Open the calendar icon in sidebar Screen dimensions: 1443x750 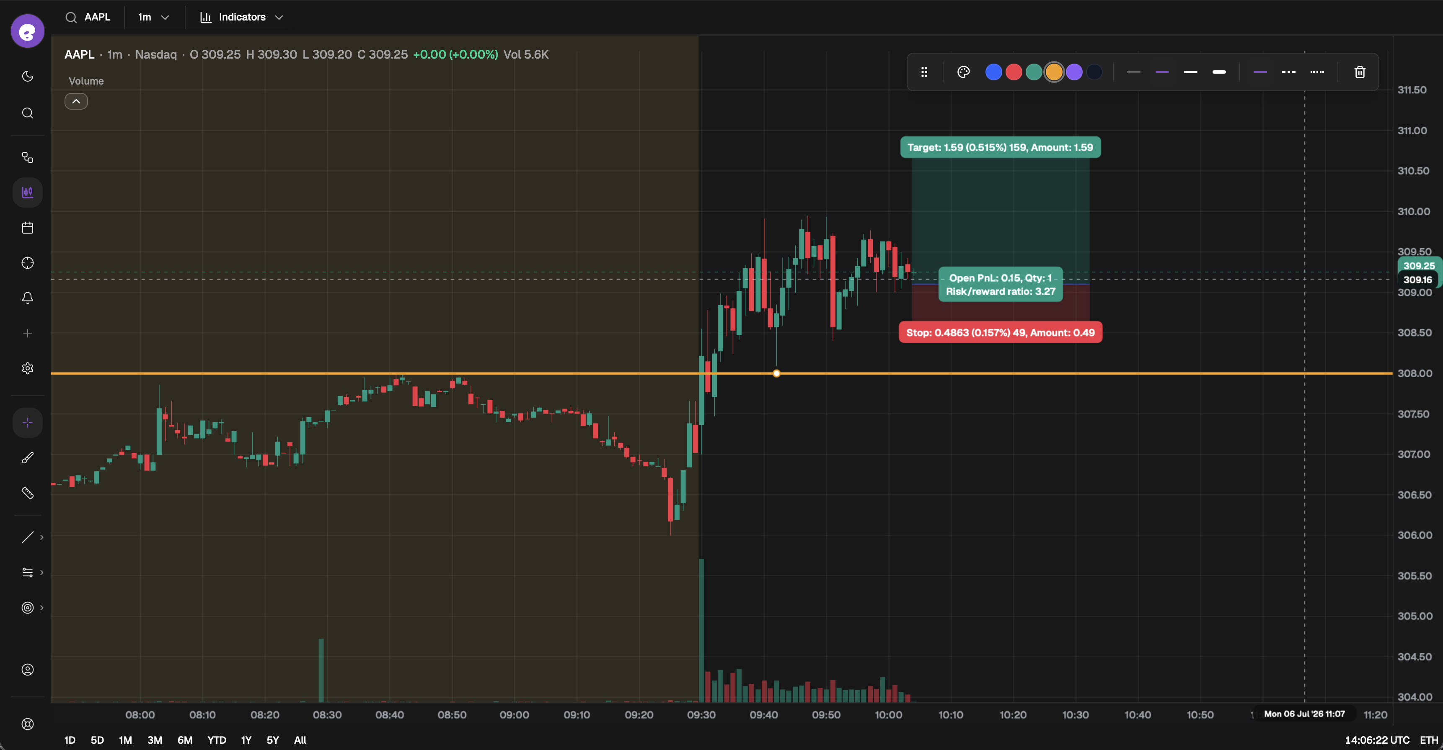point(28,228)
